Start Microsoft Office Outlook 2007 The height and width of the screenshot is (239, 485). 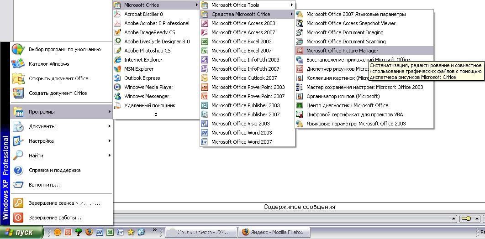(x=248, y=78)
